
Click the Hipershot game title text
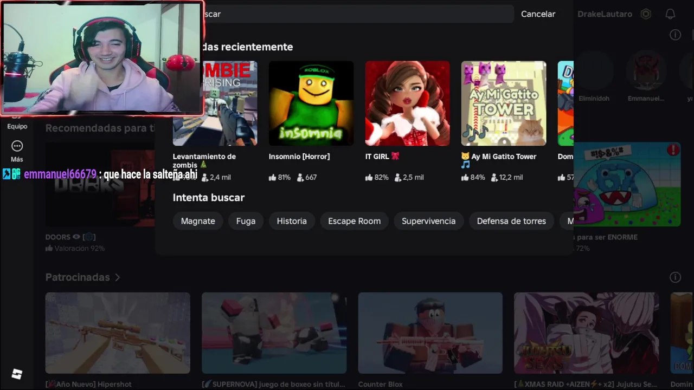click(89, 385)
